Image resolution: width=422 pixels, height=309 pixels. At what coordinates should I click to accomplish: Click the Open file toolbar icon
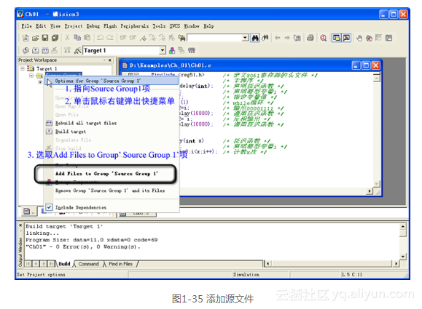[x=35, y=38]
